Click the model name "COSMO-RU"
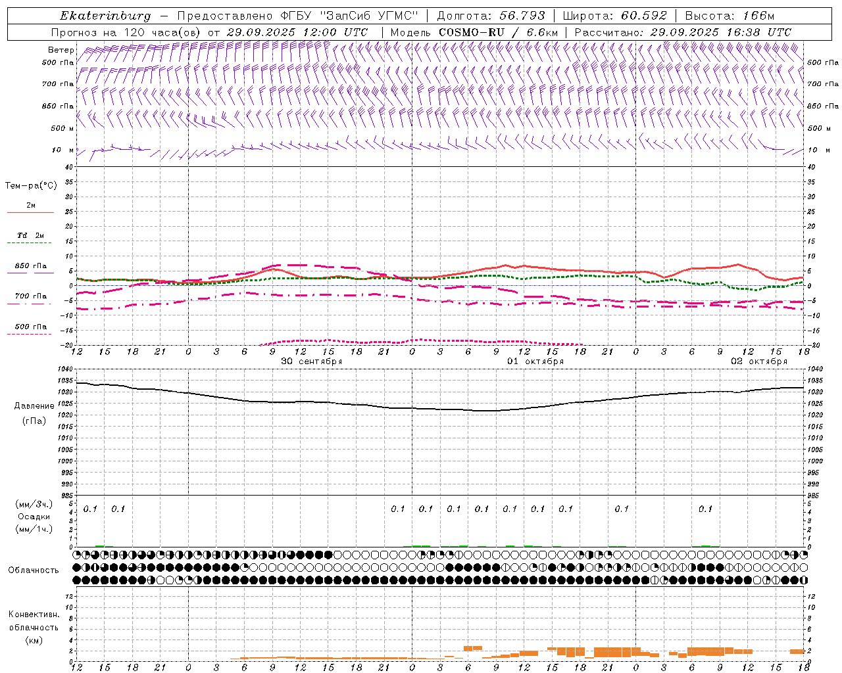The image size is (842, 673). [x=472, y=32]
